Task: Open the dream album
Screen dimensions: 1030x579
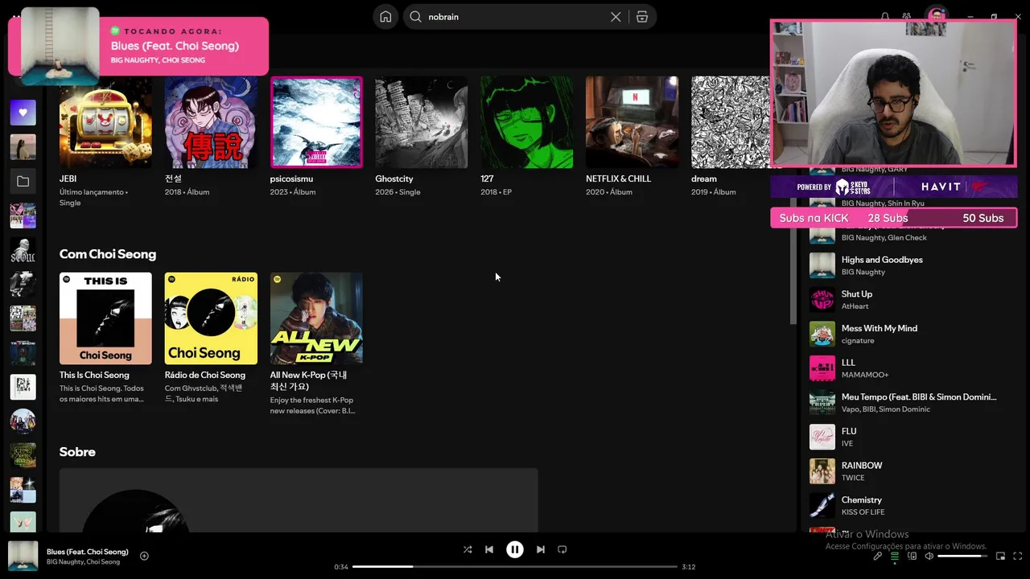Action: [731, 122]
